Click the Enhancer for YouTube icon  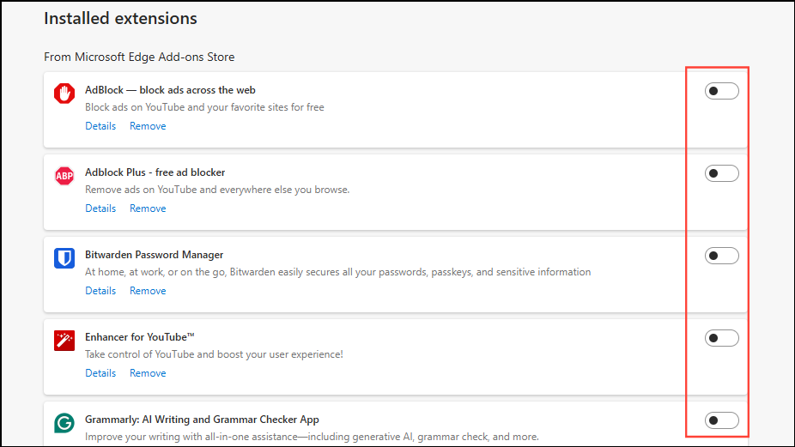pyautogui.click(x=64, y=341)
